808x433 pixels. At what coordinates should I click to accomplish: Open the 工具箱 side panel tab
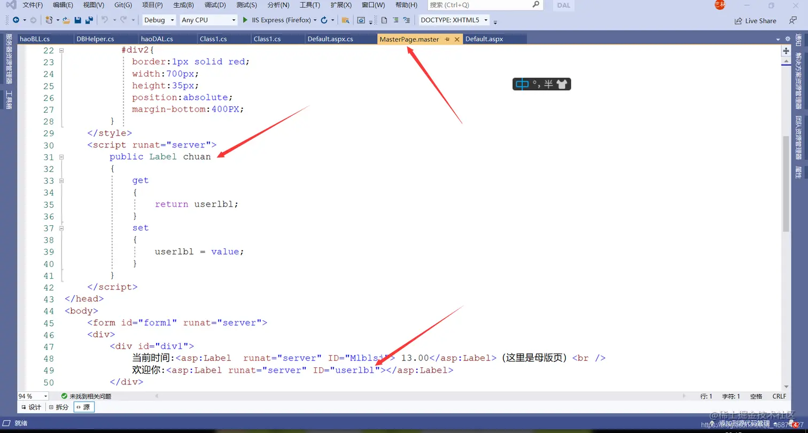tap(9, 100)
